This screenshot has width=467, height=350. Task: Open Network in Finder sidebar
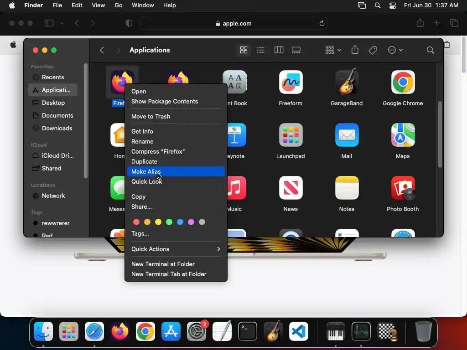53,196
